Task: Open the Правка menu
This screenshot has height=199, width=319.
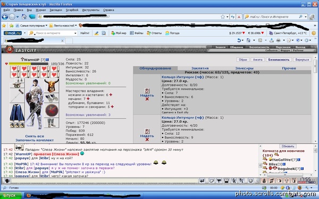Action: [18, 10]
